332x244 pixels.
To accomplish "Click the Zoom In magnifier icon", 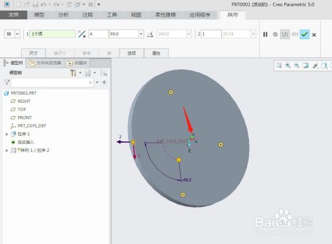I will coord(288,66).
